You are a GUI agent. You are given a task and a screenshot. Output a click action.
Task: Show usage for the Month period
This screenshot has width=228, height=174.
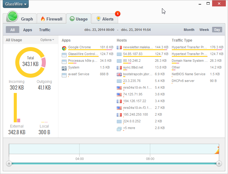pos(189,30)
